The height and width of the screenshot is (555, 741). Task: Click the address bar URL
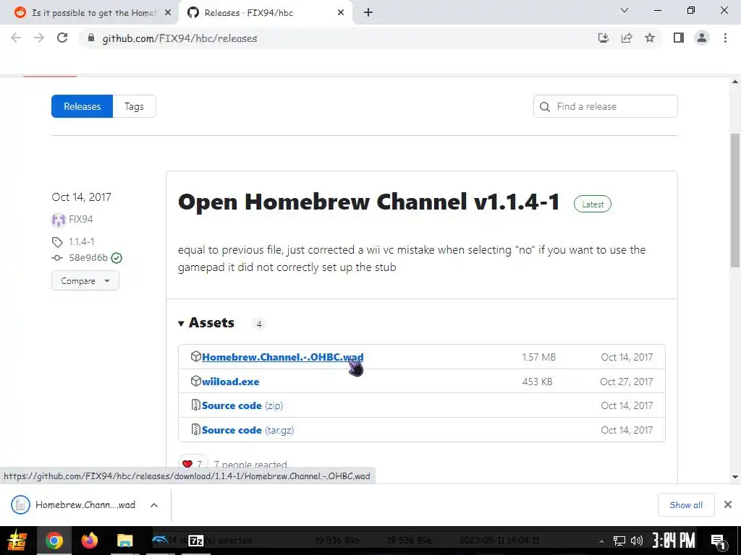pyautogui.click(x=179, y=38)
